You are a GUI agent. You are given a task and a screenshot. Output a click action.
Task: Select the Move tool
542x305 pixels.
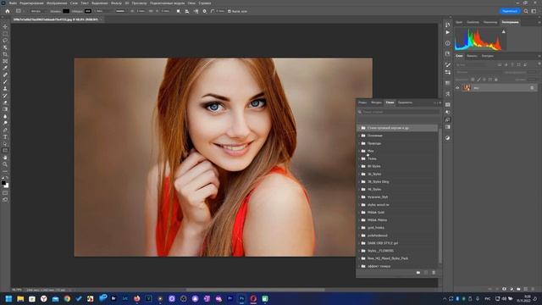[x=5, y=26]
